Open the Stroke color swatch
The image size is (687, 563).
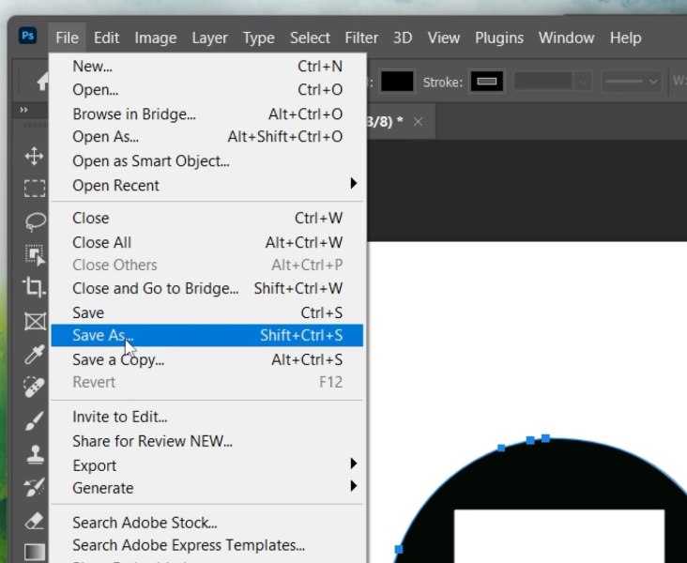[487, 82]
